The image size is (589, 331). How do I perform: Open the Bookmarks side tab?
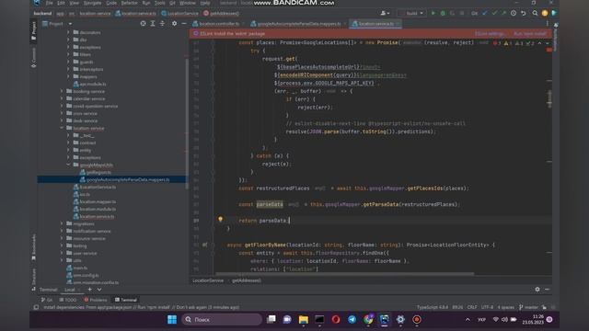point(34,247)
